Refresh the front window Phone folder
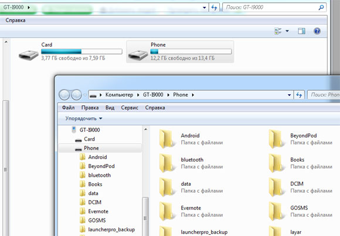The width and height of the screenshot is (340, 236). tap(299, 95)
